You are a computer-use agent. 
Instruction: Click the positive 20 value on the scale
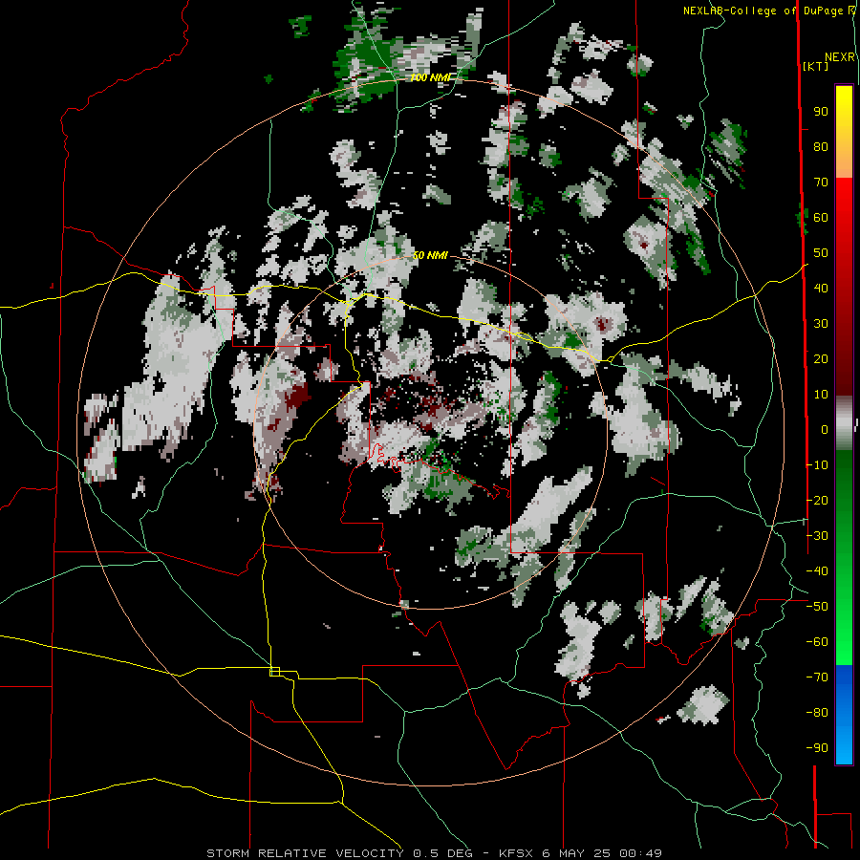[821, 358]
